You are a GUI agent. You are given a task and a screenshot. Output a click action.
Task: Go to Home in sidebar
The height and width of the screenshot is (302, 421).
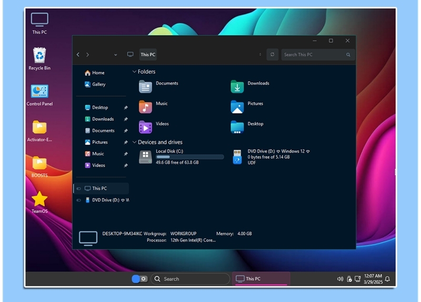click(x=95, y=73)
